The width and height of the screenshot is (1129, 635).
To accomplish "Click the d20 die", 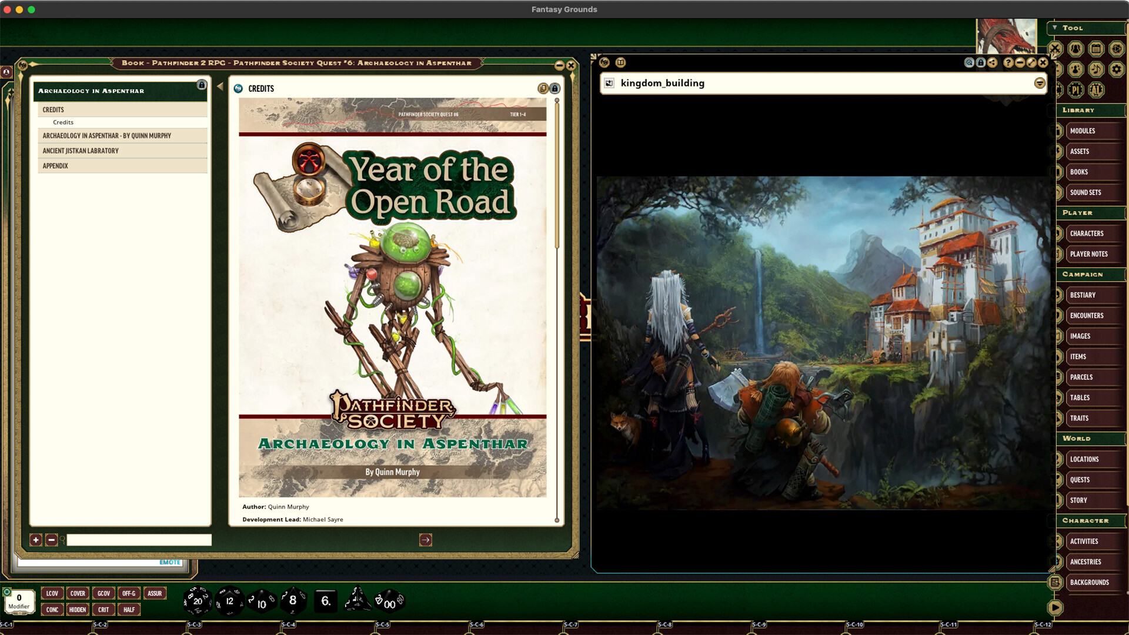I will (197, 601).
